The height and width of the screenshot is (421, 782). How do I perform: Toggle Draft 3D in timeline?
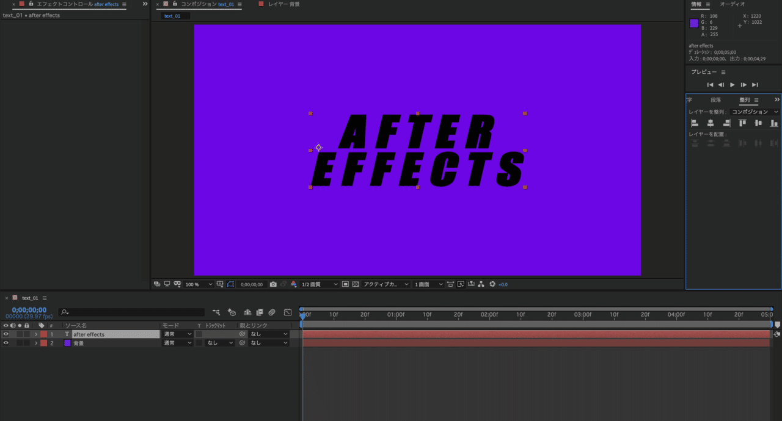point(232,312)
